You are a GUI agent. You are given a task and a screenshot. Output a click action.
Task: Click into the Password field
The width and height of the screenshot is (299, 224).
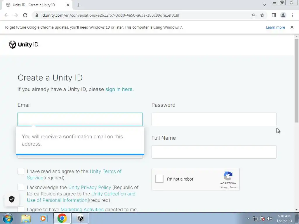pyautogui.click(x=214, y=119)
